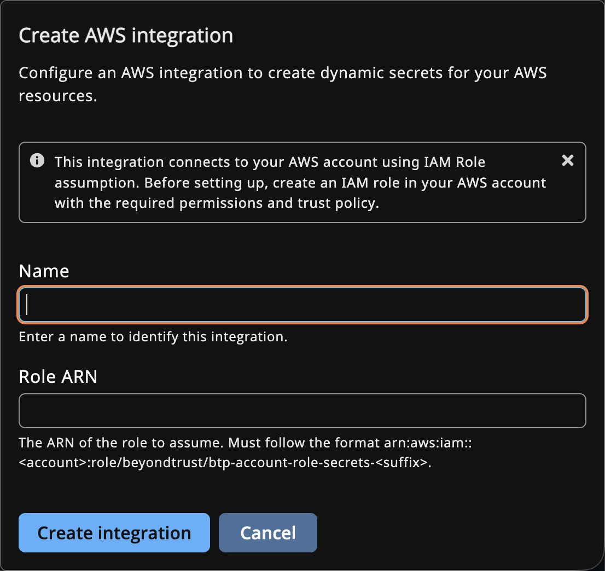Dismiss the IAM Role info banner
The width and height of the screenshot is (605, 571).
(568, 160)
